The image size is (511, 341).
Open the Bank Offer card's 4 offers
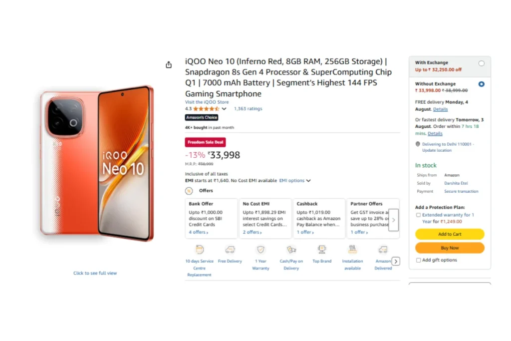pyautogui.click(x=198, y=232)
